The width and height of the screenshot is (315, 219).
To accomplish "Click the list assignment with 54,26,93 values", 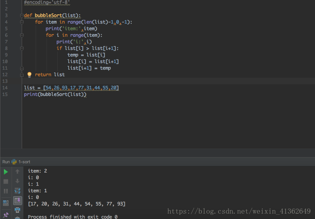I will [71, 88].
